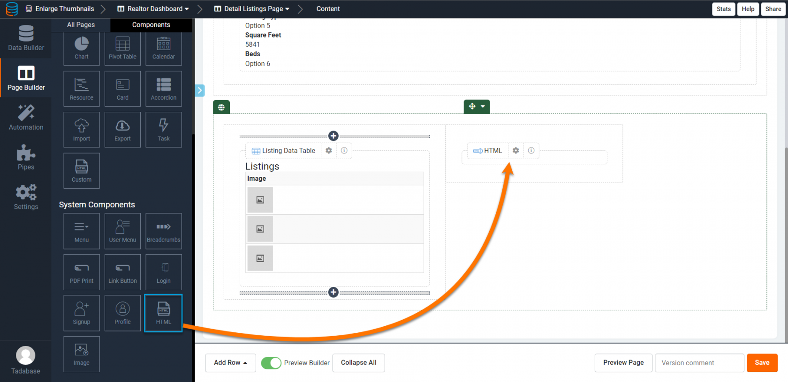
Task: Add component above Listing Data Table
Action: (x=333, y=136)
